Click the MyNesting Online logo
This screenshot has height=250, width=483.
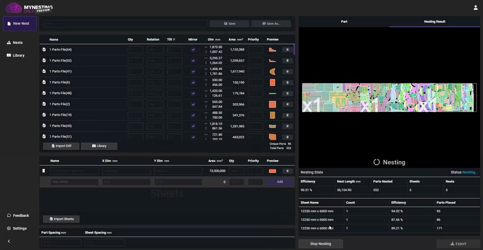tap(29, 8)
